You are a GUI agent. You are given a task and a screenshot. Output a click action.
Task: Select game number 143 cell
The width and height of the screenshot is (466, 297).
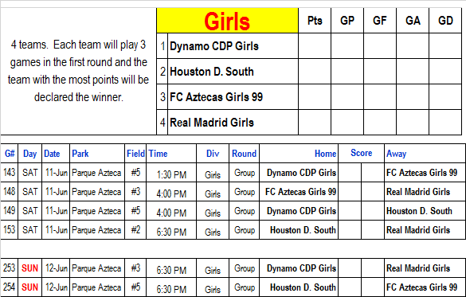tap(10, 173)
